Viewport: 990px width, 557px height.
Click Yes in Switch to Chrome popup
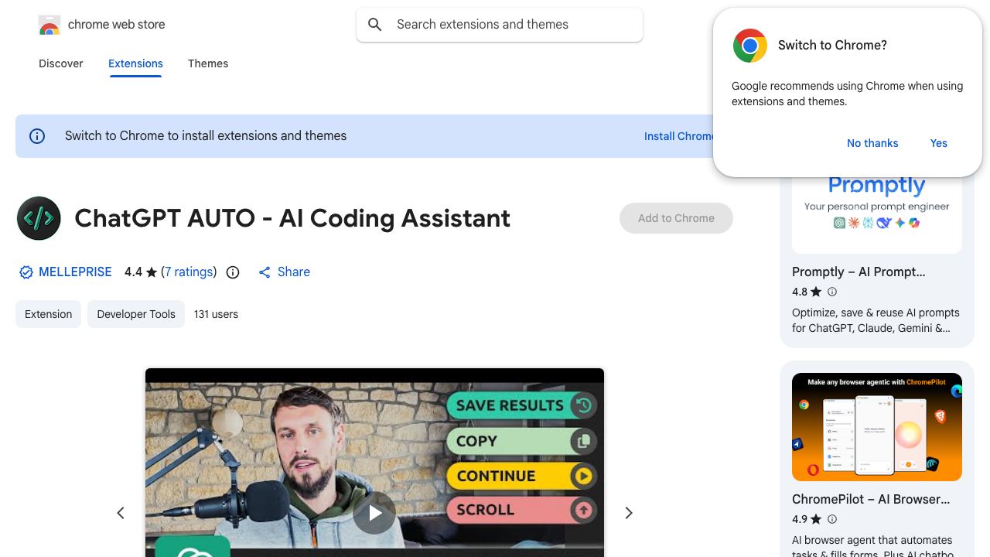939,143
